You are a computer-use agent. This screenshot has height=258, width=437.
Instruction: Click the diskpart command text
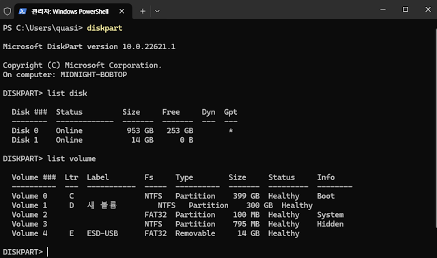[x=104, y=28]
